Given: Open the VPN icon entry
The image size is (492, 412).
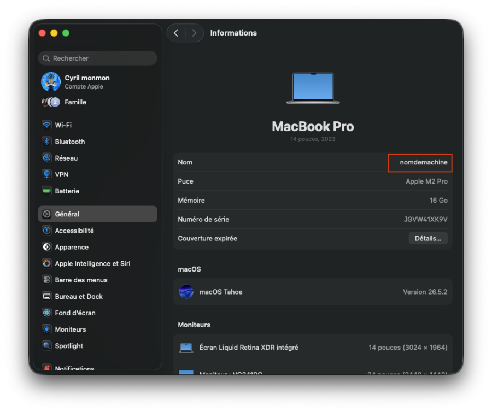Looking at the screenshot, I should pyautogui.click(x=47, y=174).
